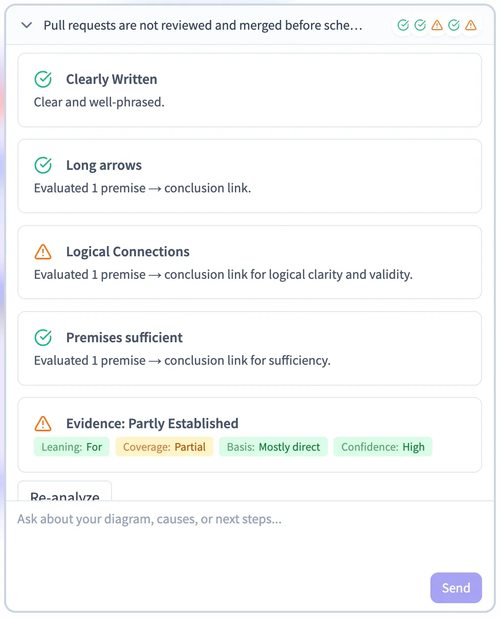
Task: Click the last orange warning icon in header
Action: tap(471, 25)
